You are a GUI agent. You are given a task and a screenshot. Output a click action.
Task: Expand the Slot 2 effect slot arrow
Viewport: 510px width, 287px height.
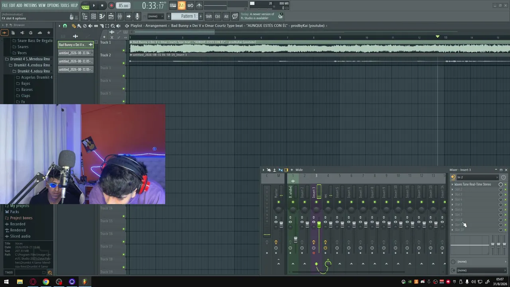pos(452,189)
